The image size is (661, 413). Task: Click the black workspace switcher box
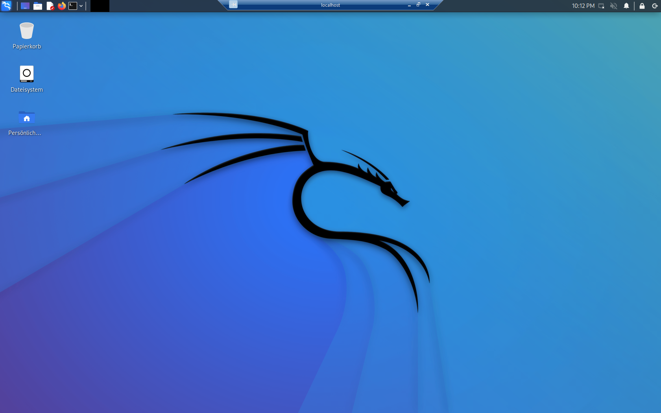tap(100, 6)
